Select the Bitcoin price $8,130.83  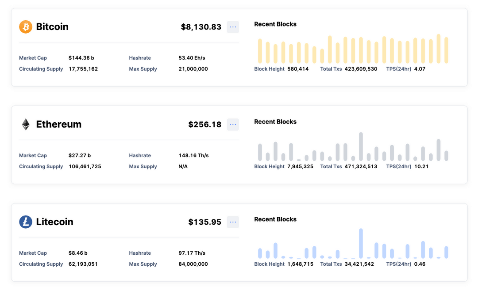(x=201, y=27)
